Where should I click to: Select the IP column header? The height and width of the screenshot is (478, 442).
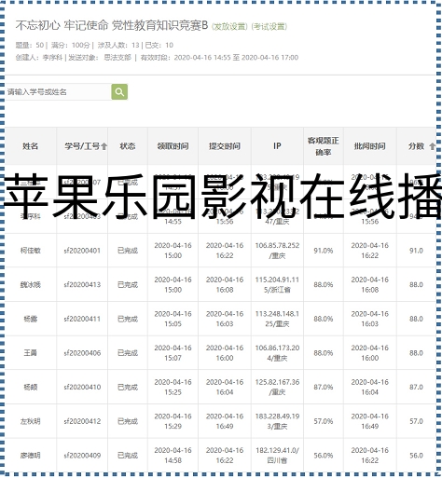(x=277, y=146)
